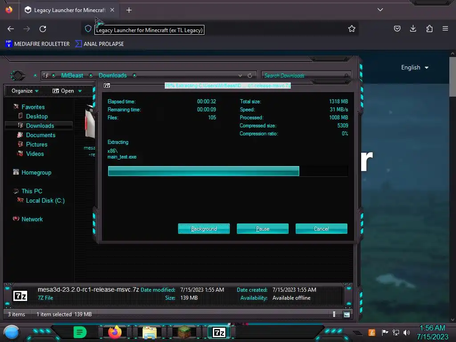Viewport: 456px width, 342px height.
Task: Close the Legacy Launcher tab
Action: [112, 10]
